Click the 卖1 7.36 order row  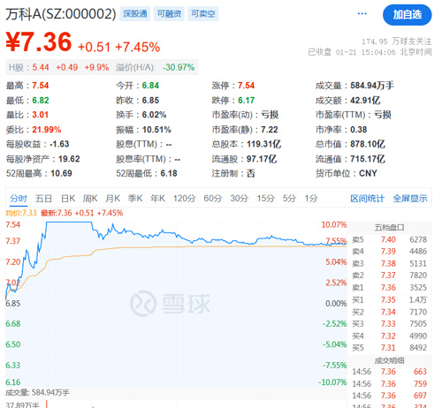390,287
